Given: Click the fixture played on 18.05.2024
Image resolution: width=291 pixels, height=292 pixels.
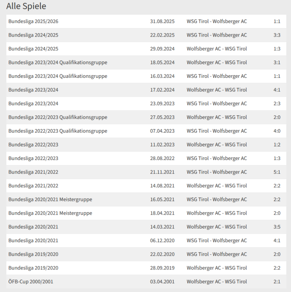Looking at the screenshot, I should (217, 62).
